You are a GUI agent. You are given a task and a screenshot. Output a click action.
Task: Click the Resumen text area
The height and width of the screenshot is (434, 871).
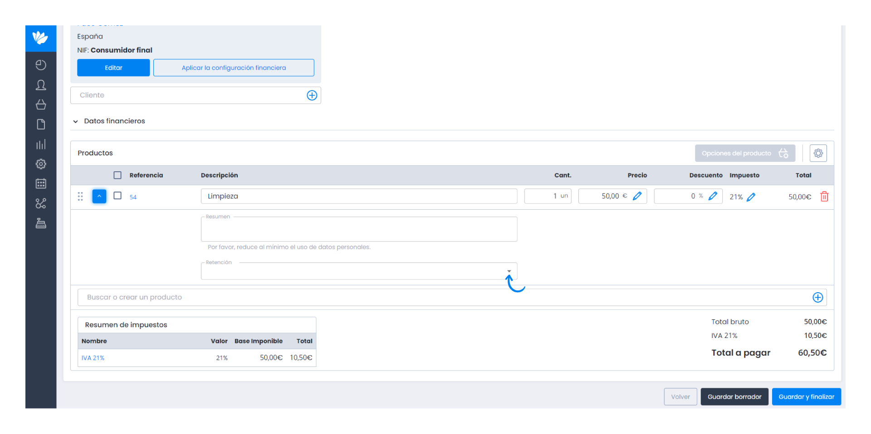click(x=359, y=229)
